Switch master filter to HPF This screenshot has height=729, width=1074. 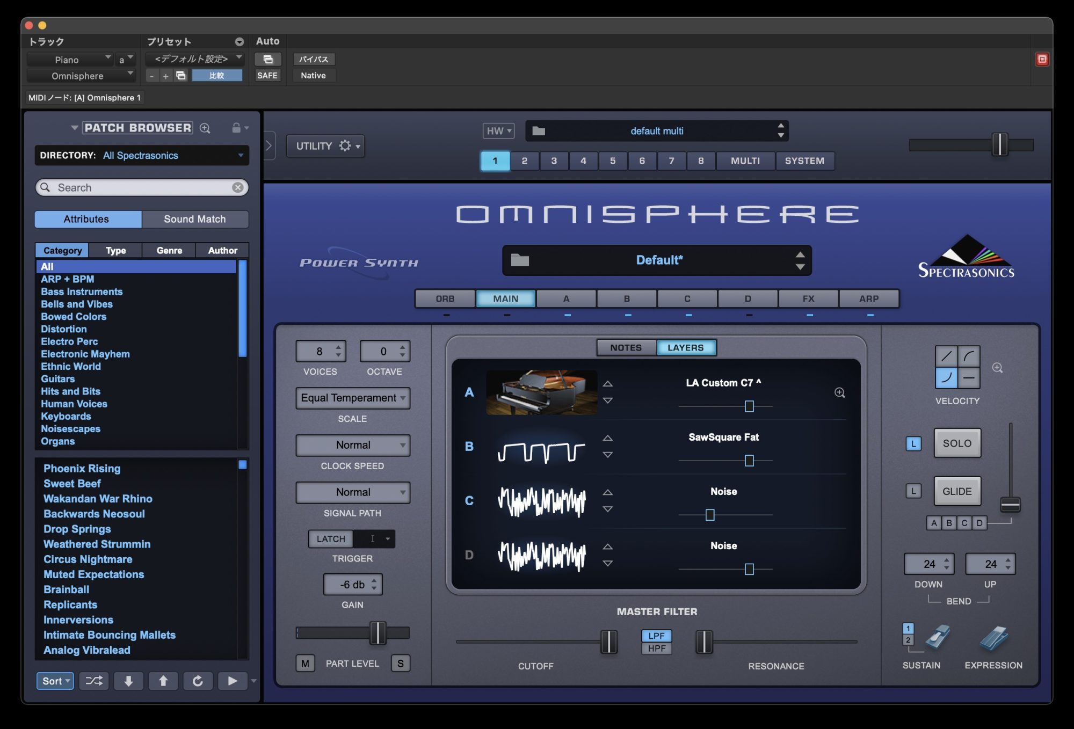pyautogui.click(x=656, y=648)
